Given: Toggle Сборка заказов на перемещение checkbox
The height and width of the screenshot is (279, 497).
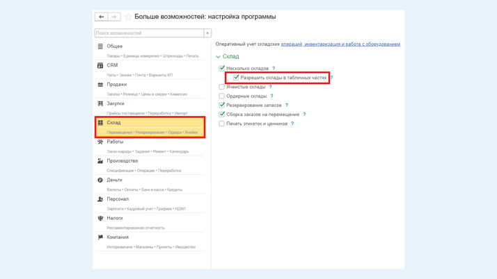Looking at the screenshot, I should pyautogui.click(x=222, y=114).
